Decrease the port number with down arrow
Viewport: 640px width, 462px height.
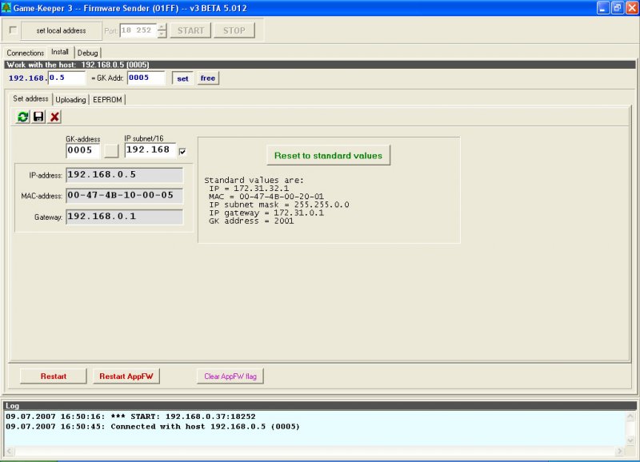pos(162,34)
